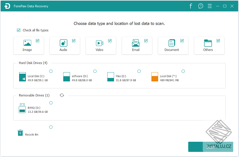
Task: Click the Image label text
Action: click(x=27, y=50)
